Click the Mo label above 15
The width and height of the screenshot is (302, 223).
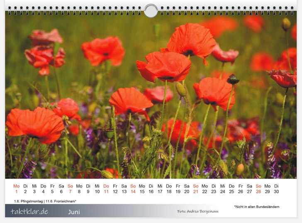(x=142, y=186)
